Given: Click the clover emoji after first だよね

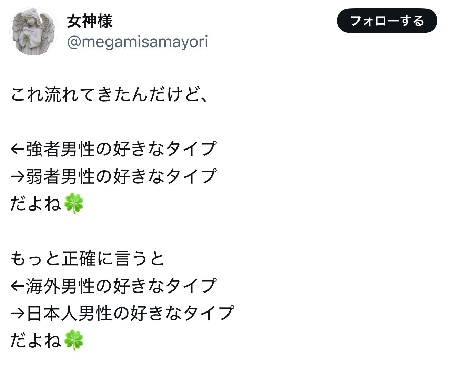Looking at the screenshot, I should [74, 204].
